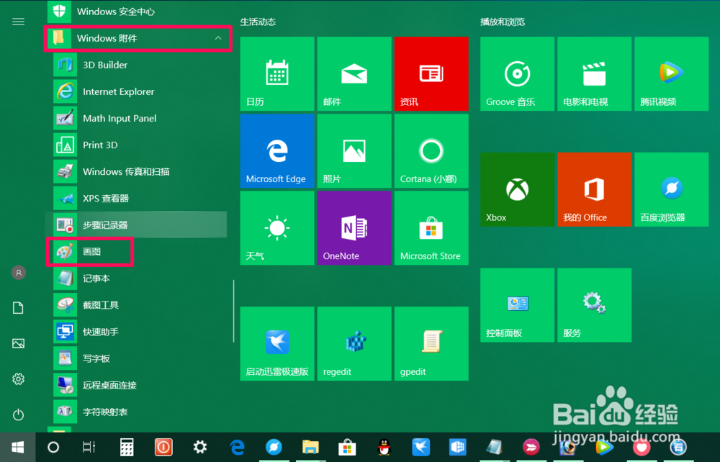Open Math Input Panel
The height and width of the screenshot is (462, 720).
coord(138,118)
